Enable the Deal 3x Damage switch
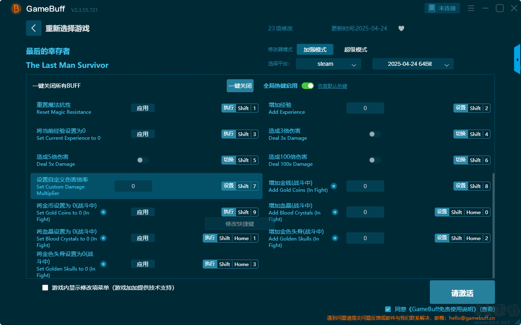 (375, 134)
